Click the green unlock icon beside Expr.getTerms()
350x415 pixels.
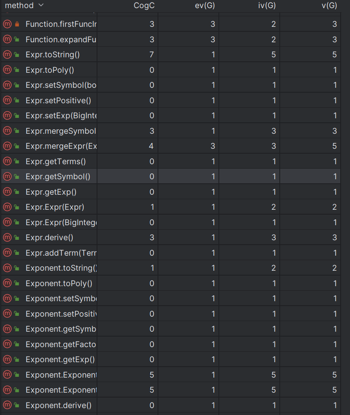click(x=17, y=161)
